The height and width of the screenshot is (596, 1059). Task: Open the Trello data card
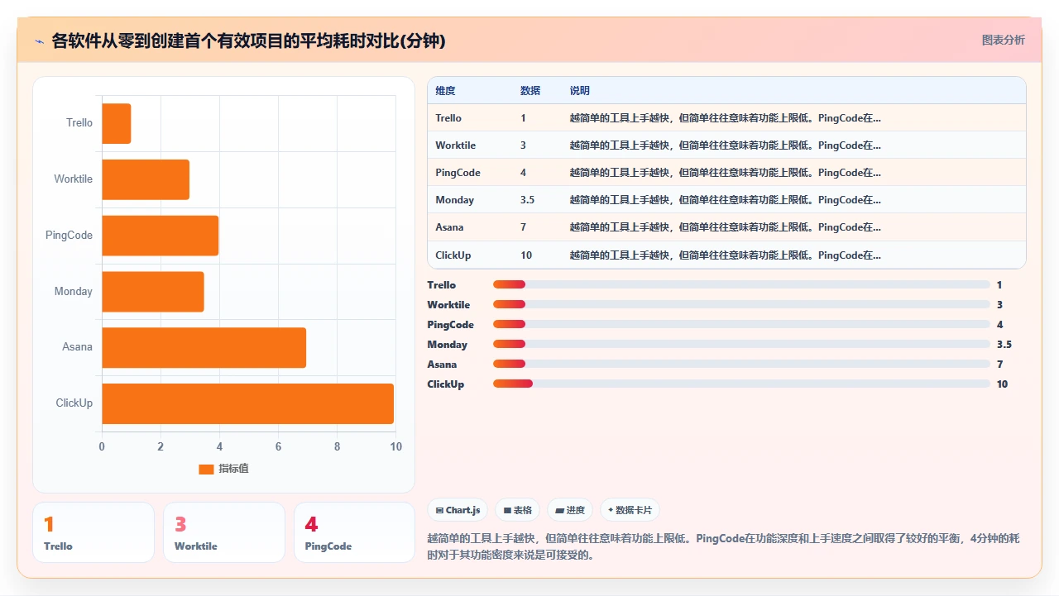[x=93, y=532]
